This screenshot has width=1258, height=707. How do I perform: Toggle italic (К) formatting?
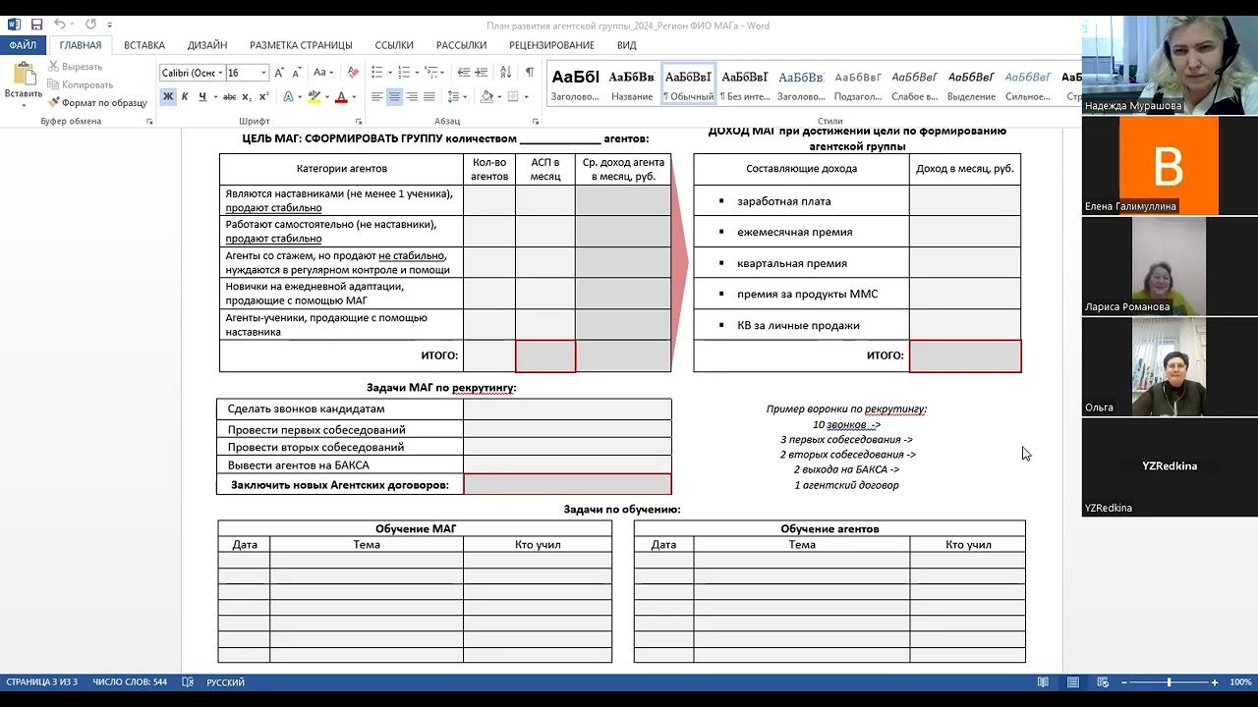click(x=185, y=96)
